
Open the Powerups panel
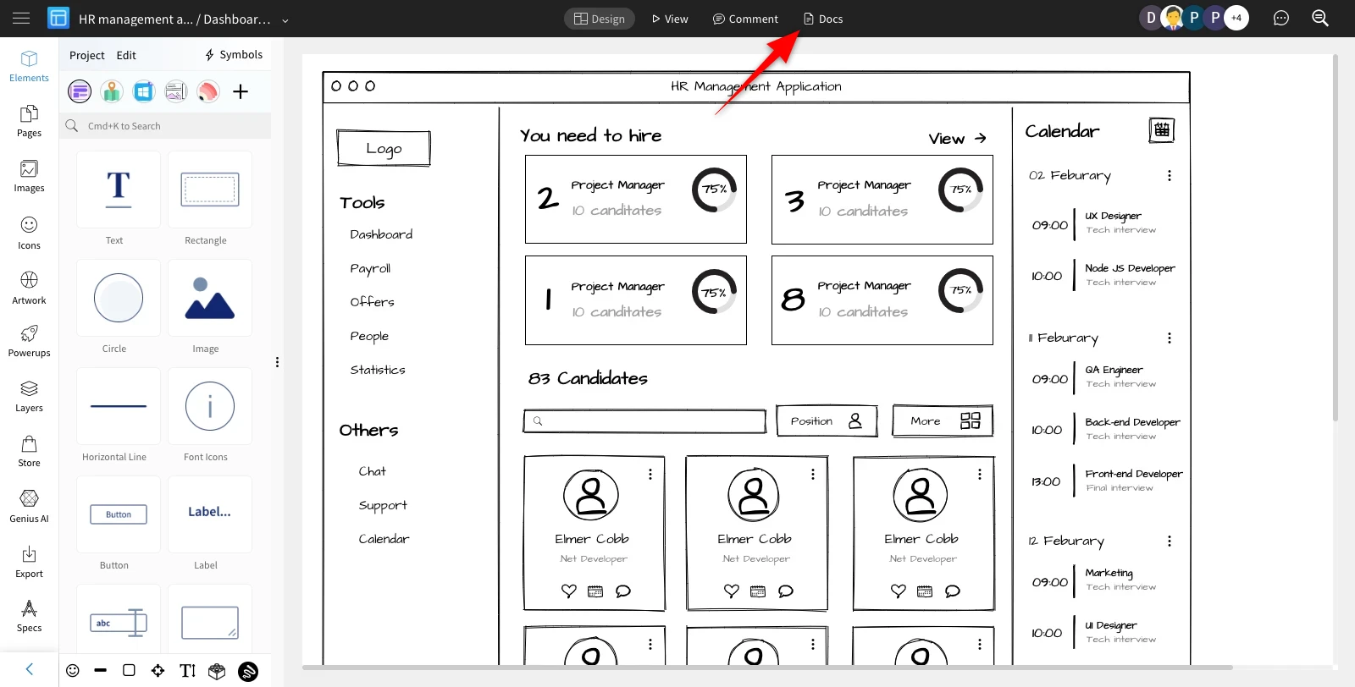29,341
